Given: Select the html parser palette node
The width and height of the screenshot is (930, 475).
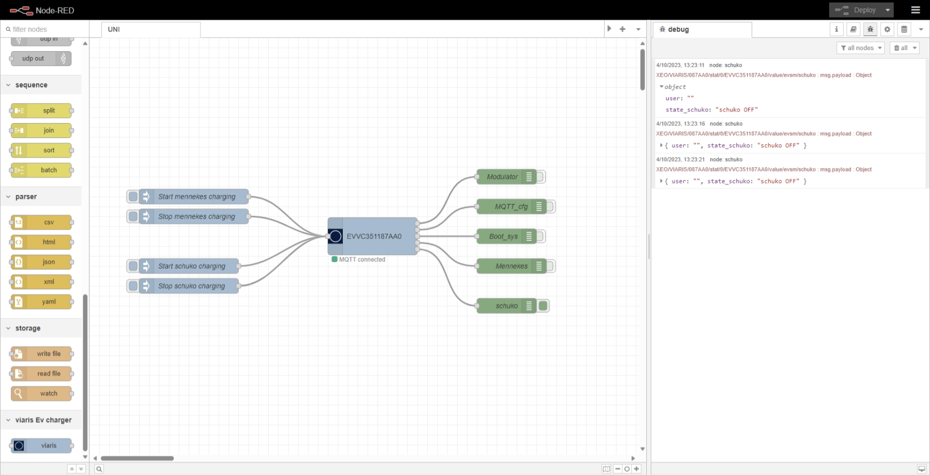Looking at the screenshot, I should pos(41,242).
